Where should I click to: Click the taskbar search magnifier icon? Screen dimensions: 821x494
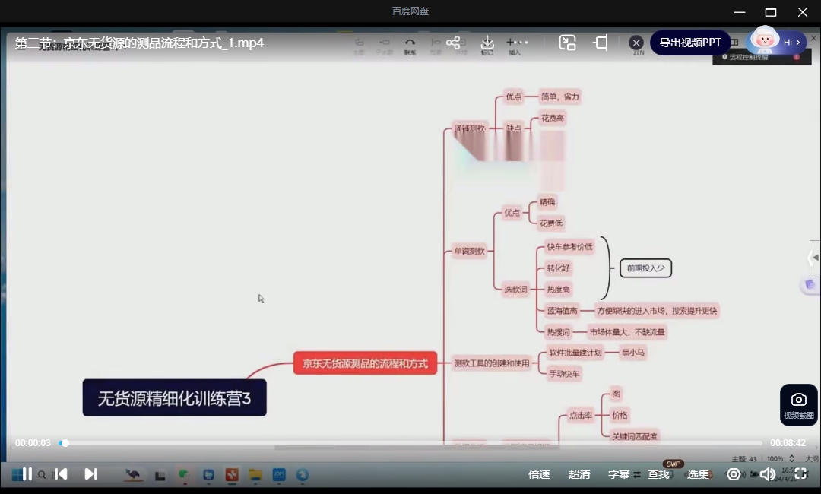[x=42, y=475]
